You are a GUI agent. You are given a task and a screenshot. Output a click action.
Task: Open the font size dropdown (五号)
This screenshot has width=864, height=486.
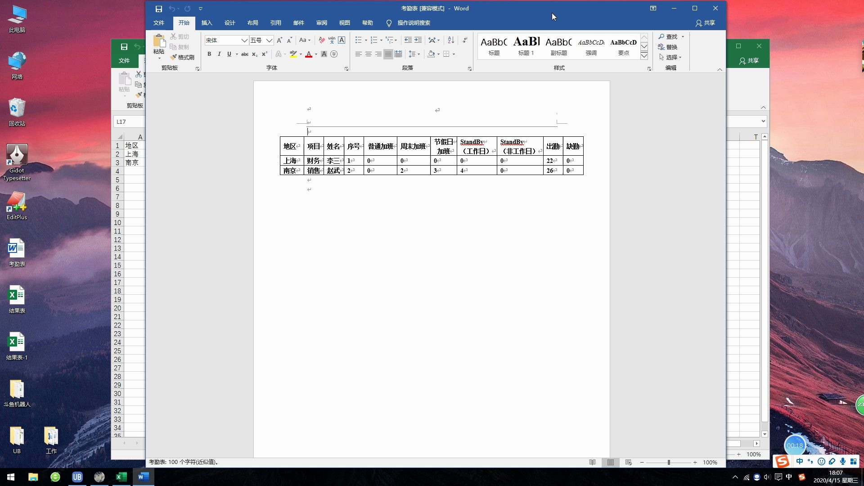269,40
